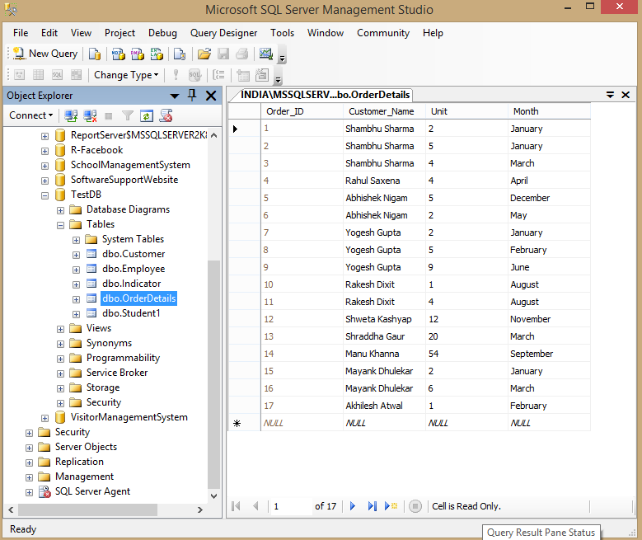Pin the Object Explorer panel
Image resolution: width=642 pixels, height=540 pixels.
pos(192,96)
